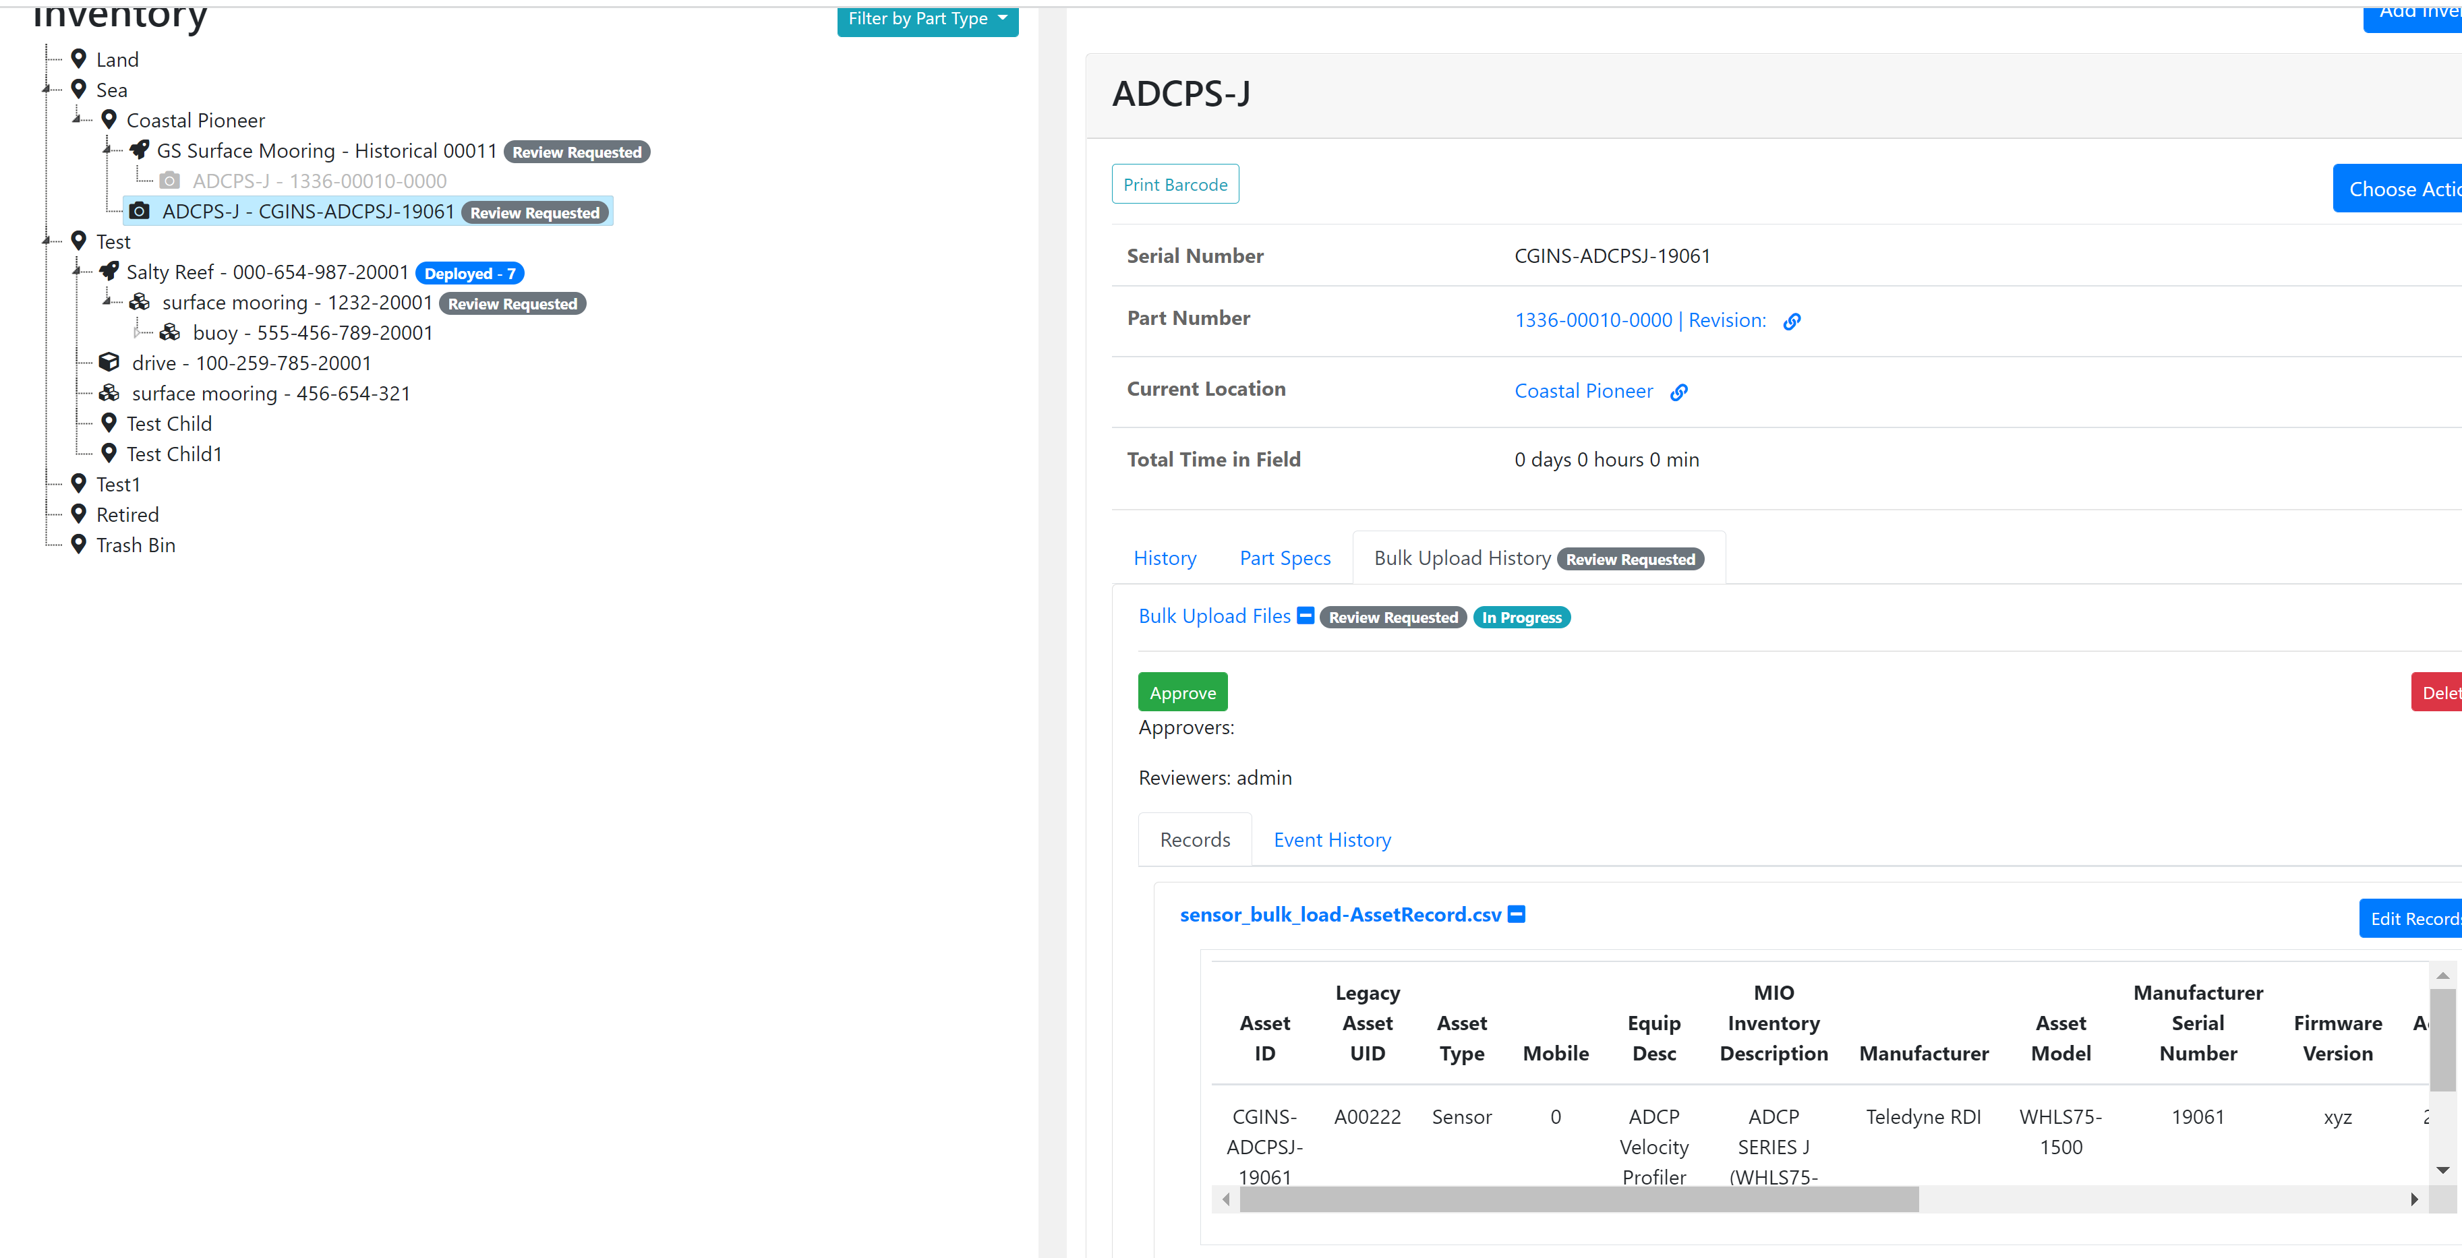Click the CSV download icon next to Bulk Upload Files

[x=1305, y=616]
